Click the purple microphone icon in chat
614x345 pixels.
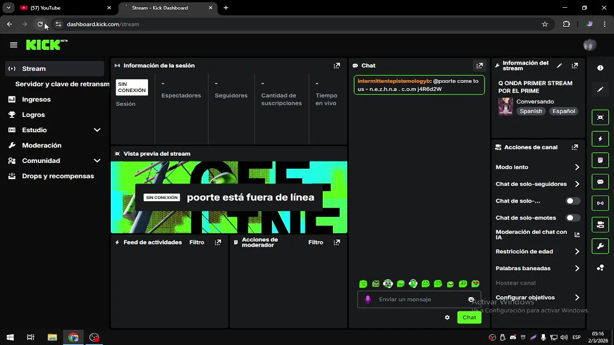pos(368,299)
